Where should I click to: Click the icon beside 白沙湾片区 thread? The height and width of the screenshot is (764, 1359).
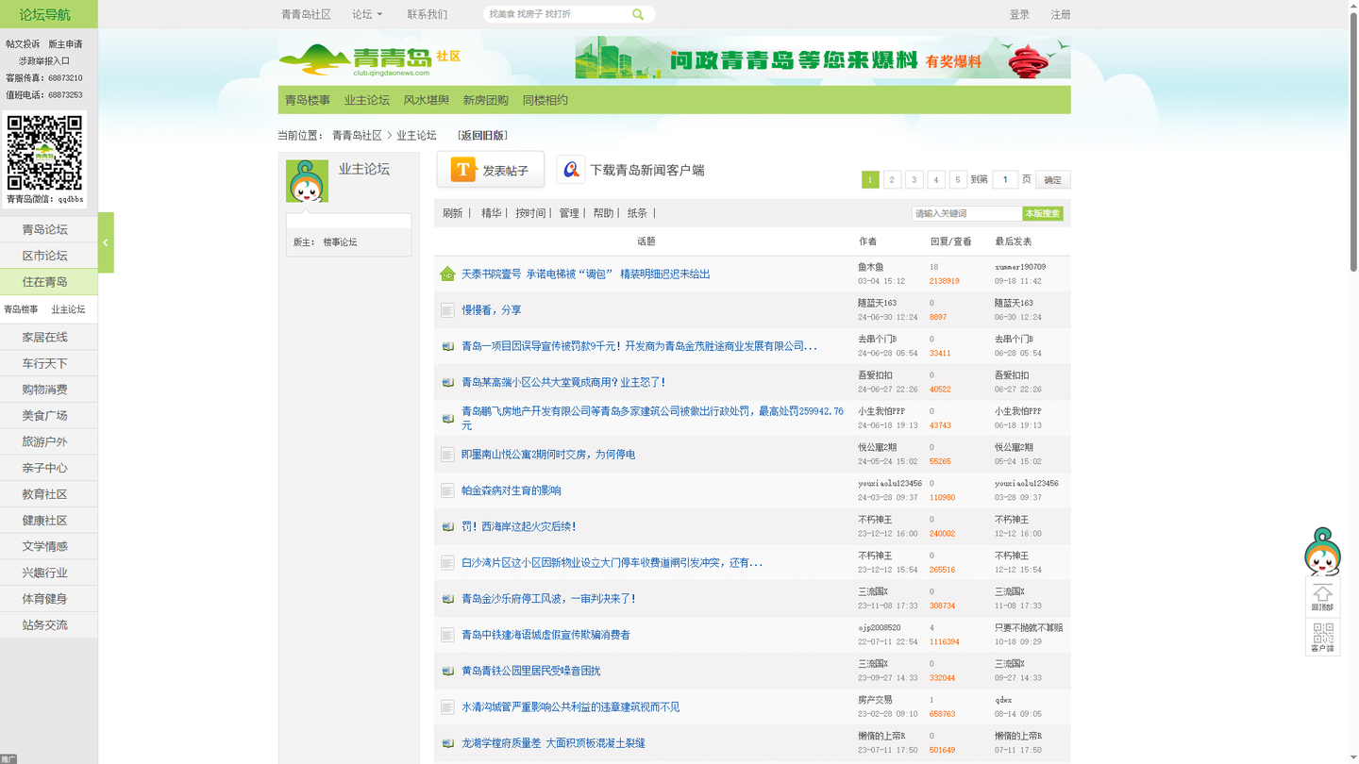447,563
